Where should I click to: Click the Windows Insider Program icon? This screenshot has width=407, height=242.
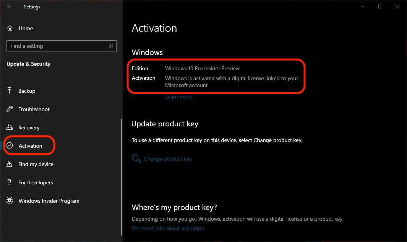(10, 201)
